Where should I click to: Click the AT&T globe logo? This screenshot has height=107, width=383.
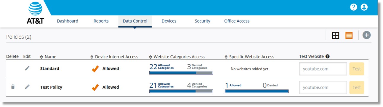pos(35,9)
